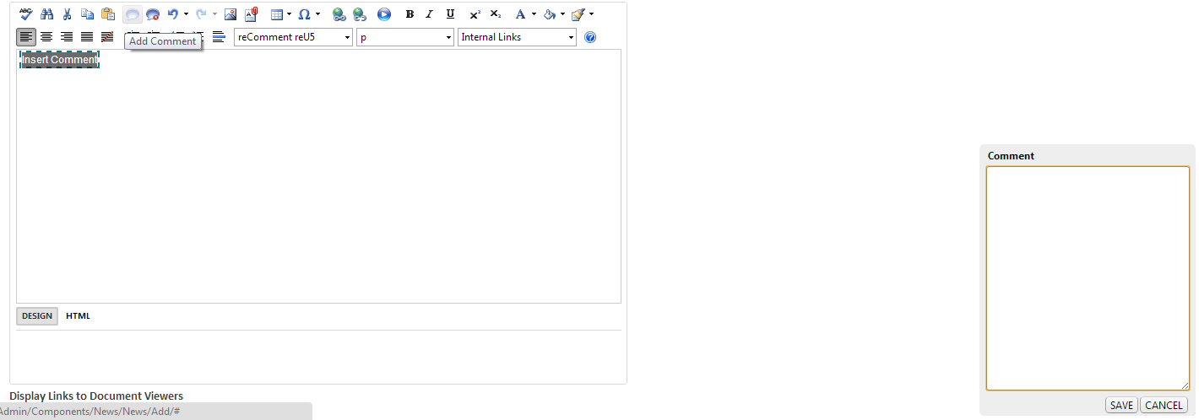Insert a table icon

276,14
